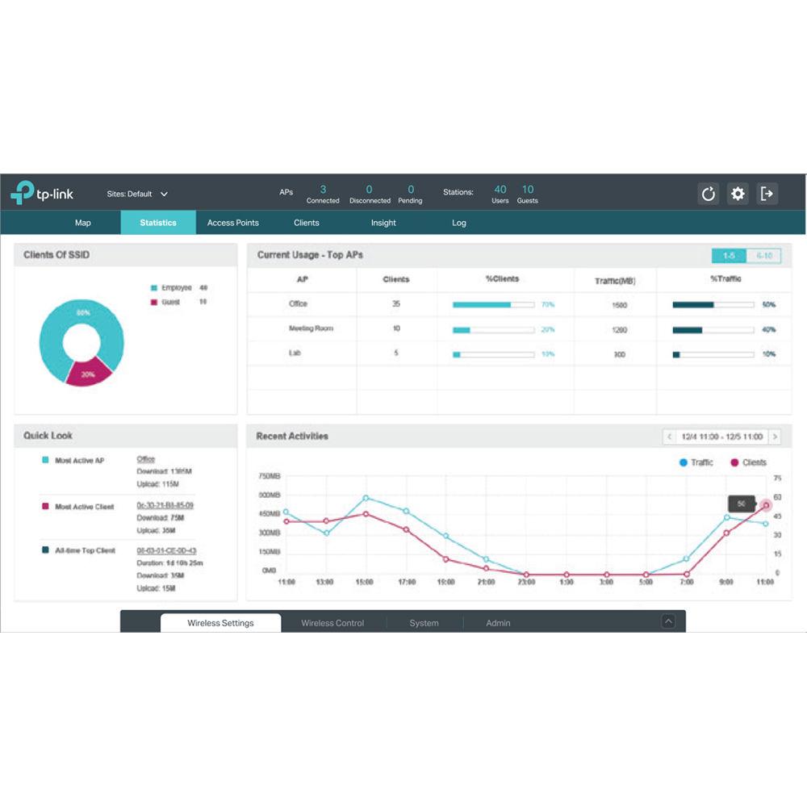Switch to the Access Points tab

click(232, 223)
